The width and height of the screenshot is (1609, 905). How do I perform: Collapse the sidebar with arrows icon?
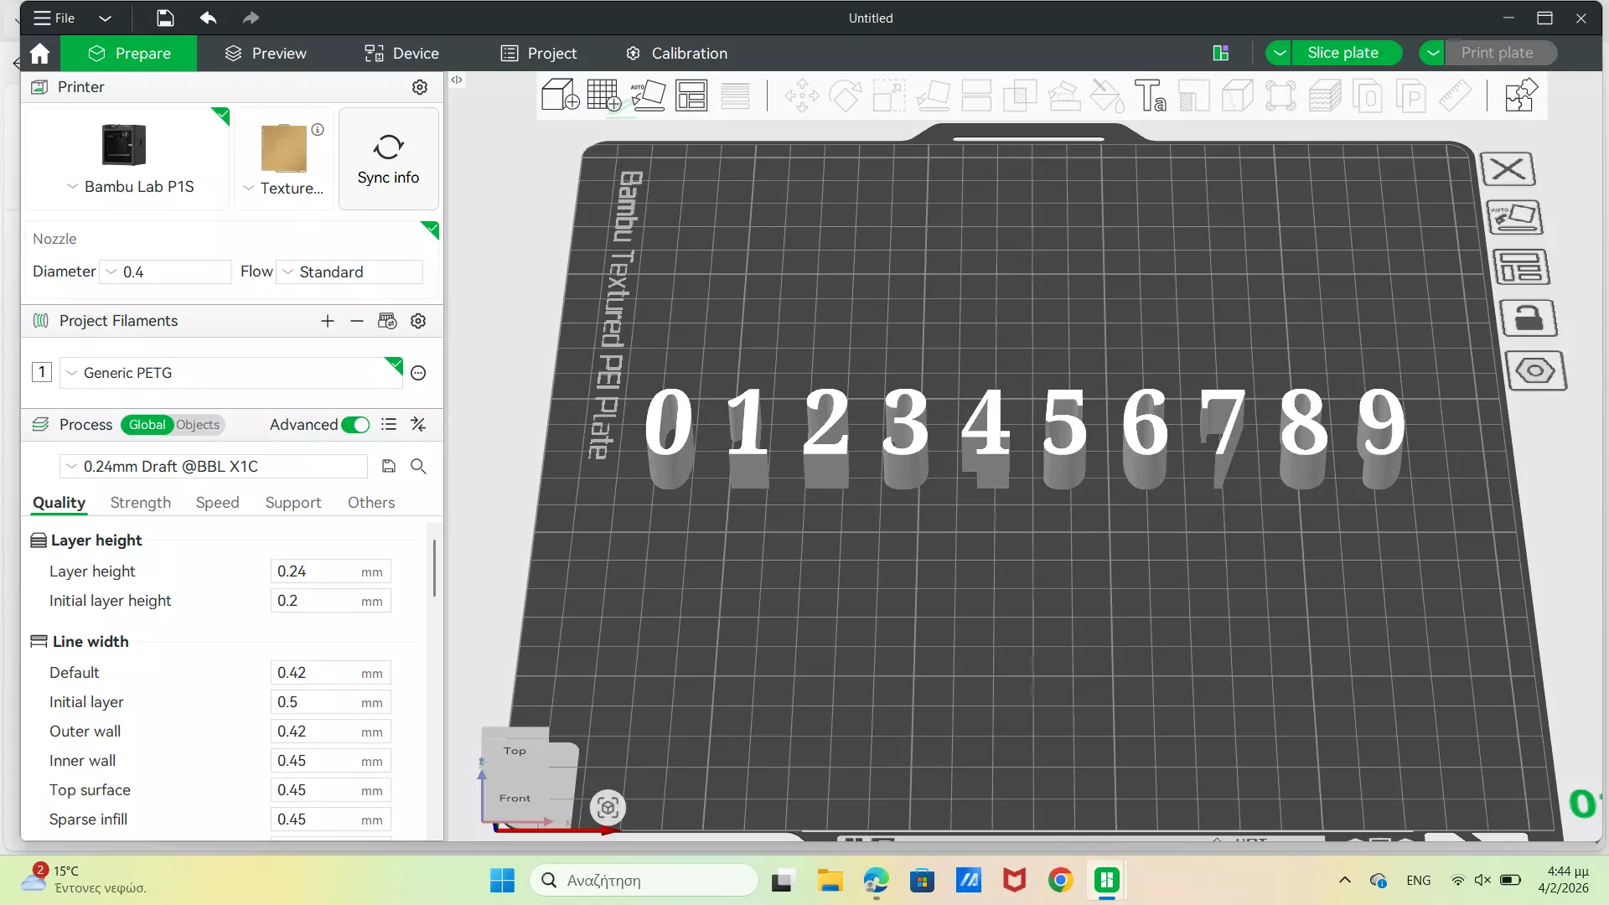[x=457, y=80]
